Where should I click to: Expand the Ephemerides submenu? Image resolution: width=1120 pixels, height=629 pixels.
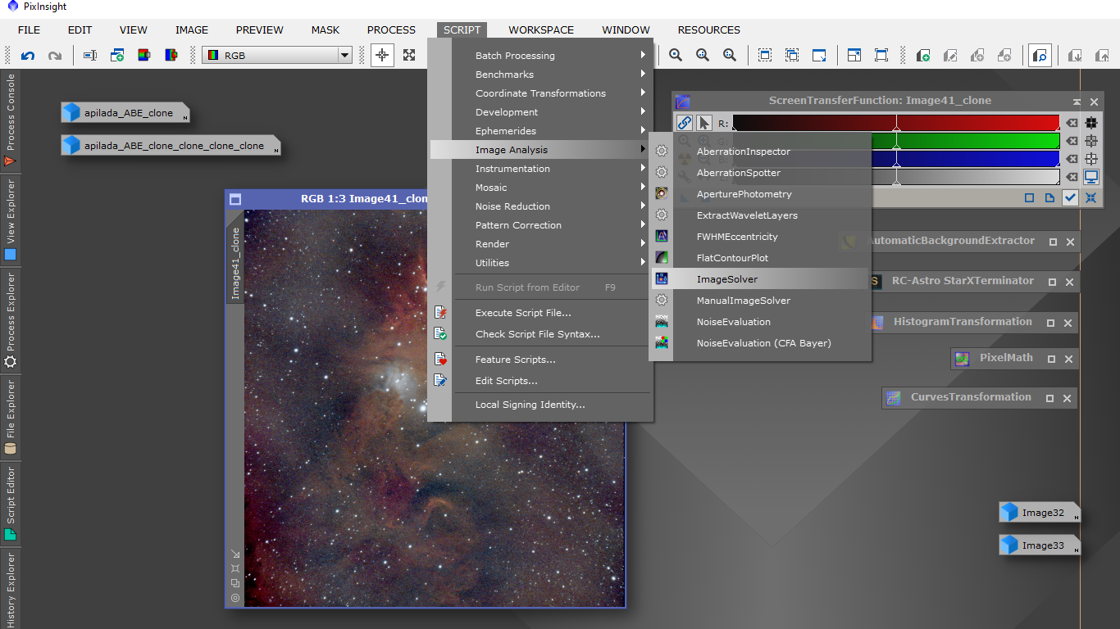541,131
